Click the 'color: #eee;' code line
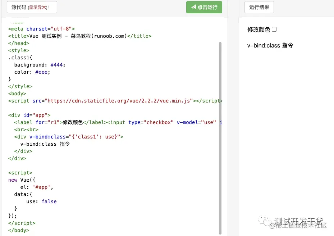This screenshot has height=236, width=334. [32, 72]
